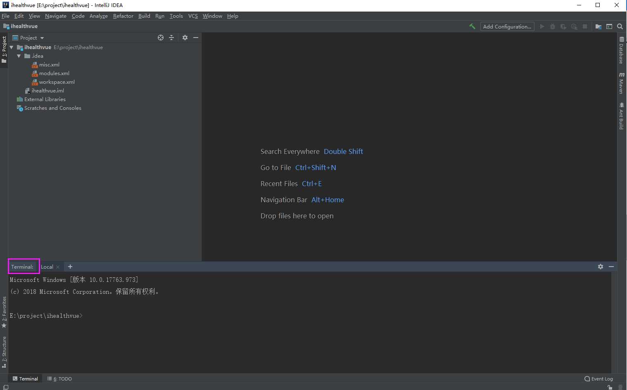
Task: Open the Maven tool window
Action: tap(621, 83)
